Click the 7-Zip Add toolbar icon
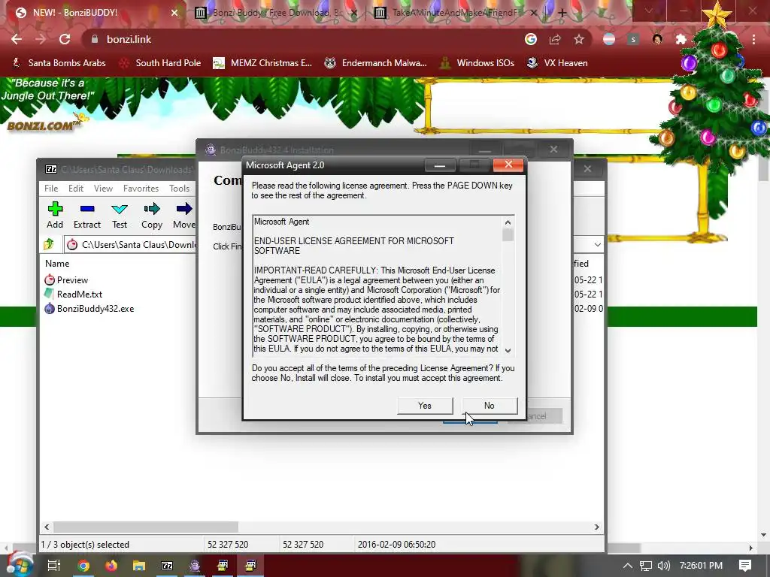 (55, 215)
